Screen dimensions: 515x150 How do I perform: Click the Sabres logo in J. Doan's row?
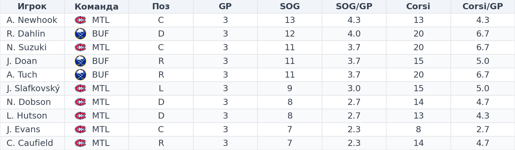(x=80, y=61)
